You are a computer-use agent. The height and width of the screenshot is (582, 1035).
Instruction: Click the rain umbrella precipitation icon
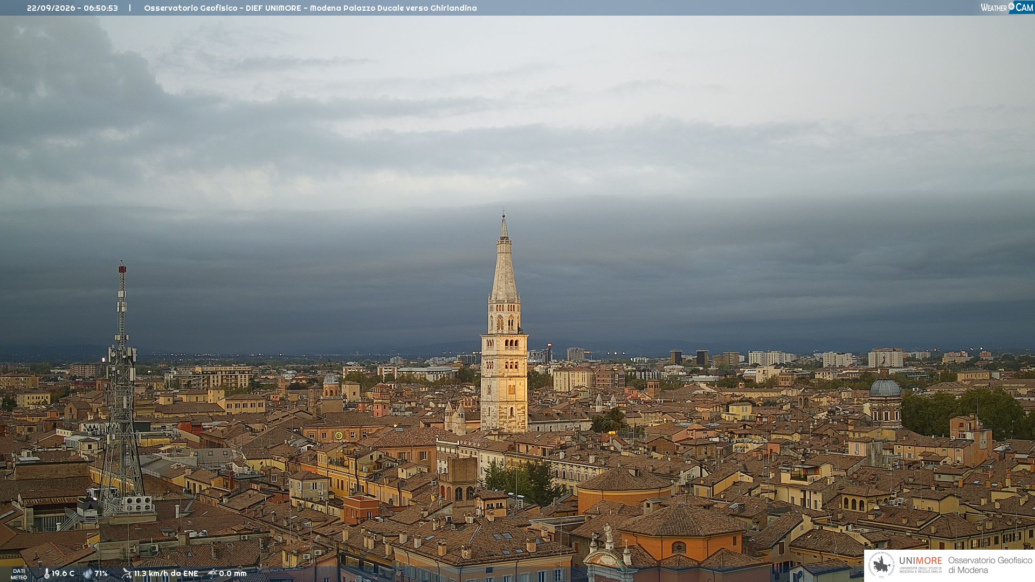pos(212,573)
